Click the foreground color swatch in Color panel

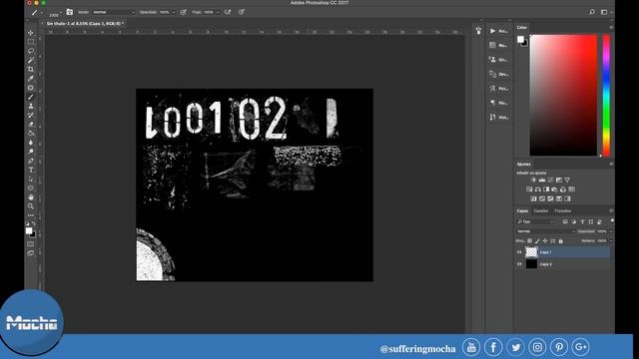tap(520, 40)
